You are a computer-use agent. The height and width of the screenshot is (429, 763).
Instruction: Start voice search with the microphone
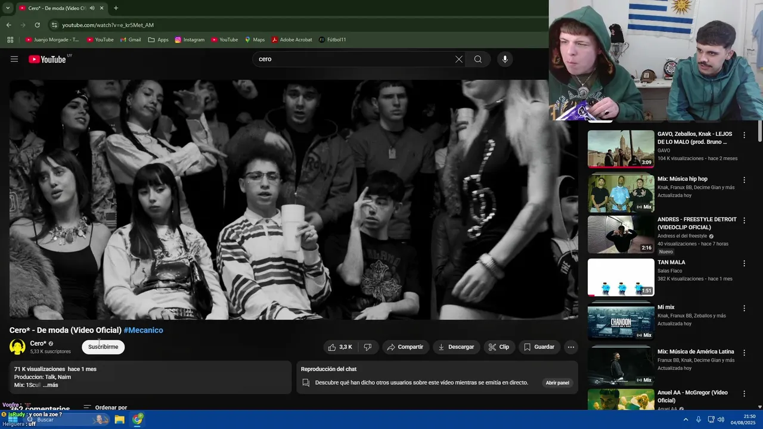pos(505,59)
